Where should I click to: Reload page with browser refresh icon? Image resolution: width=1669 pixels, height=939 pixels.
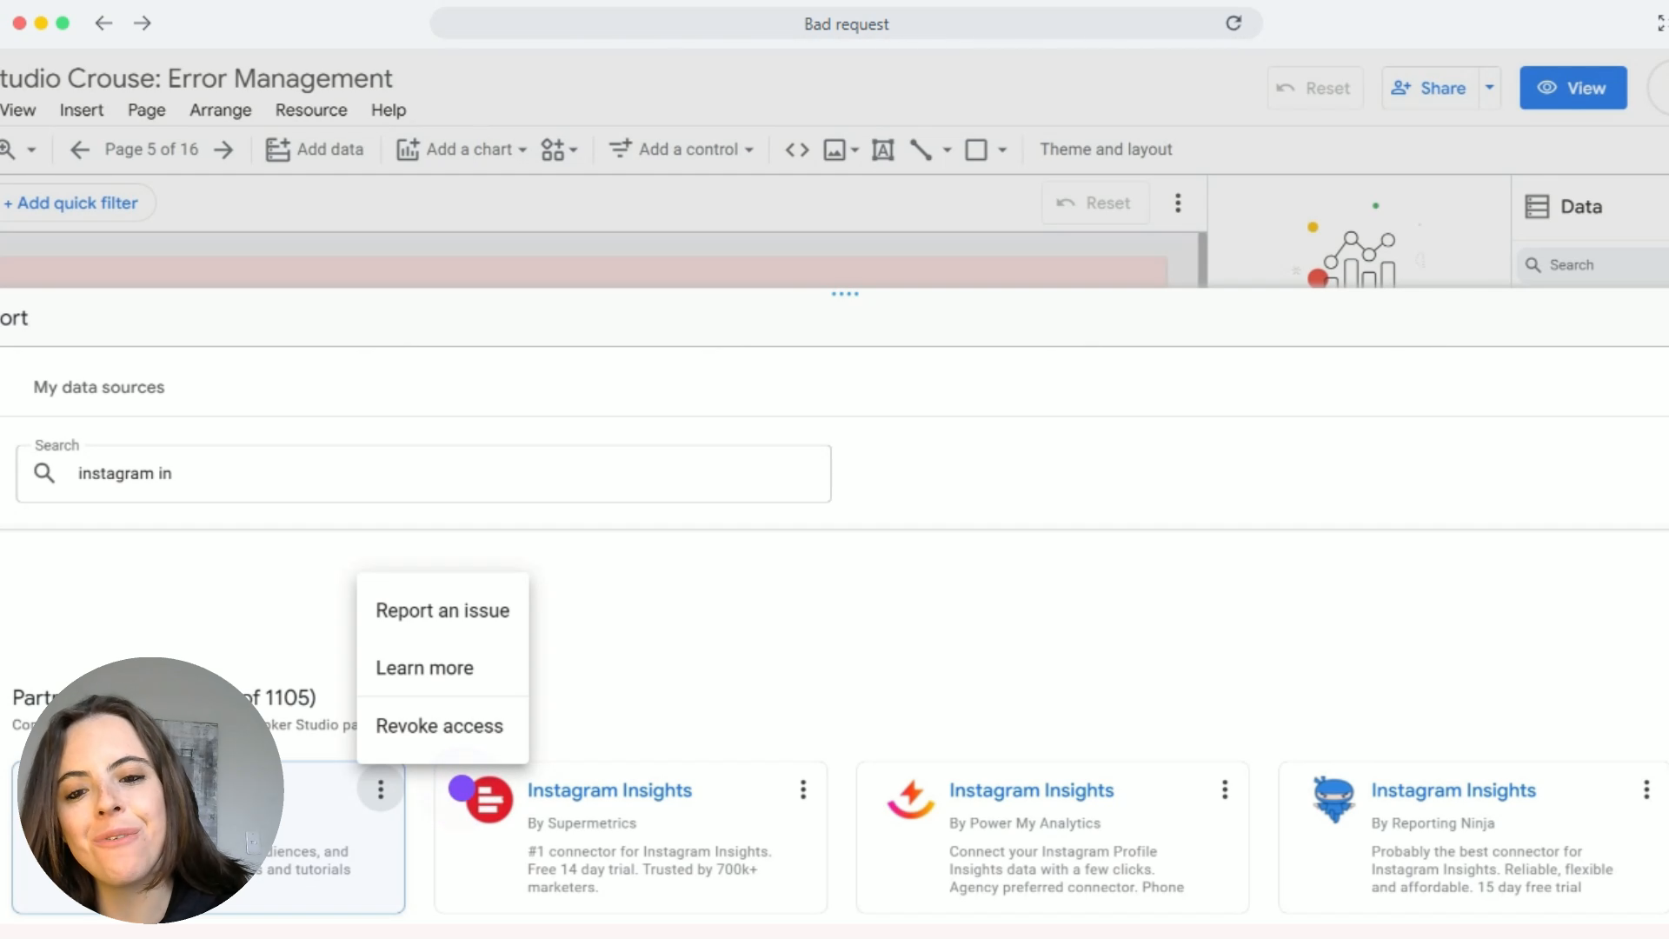click(x=1233, y=23)
